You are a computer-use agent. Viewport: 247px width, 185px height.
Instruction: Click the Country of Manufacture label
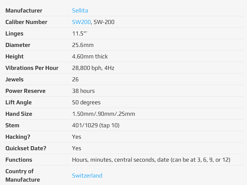click(23, 175)
